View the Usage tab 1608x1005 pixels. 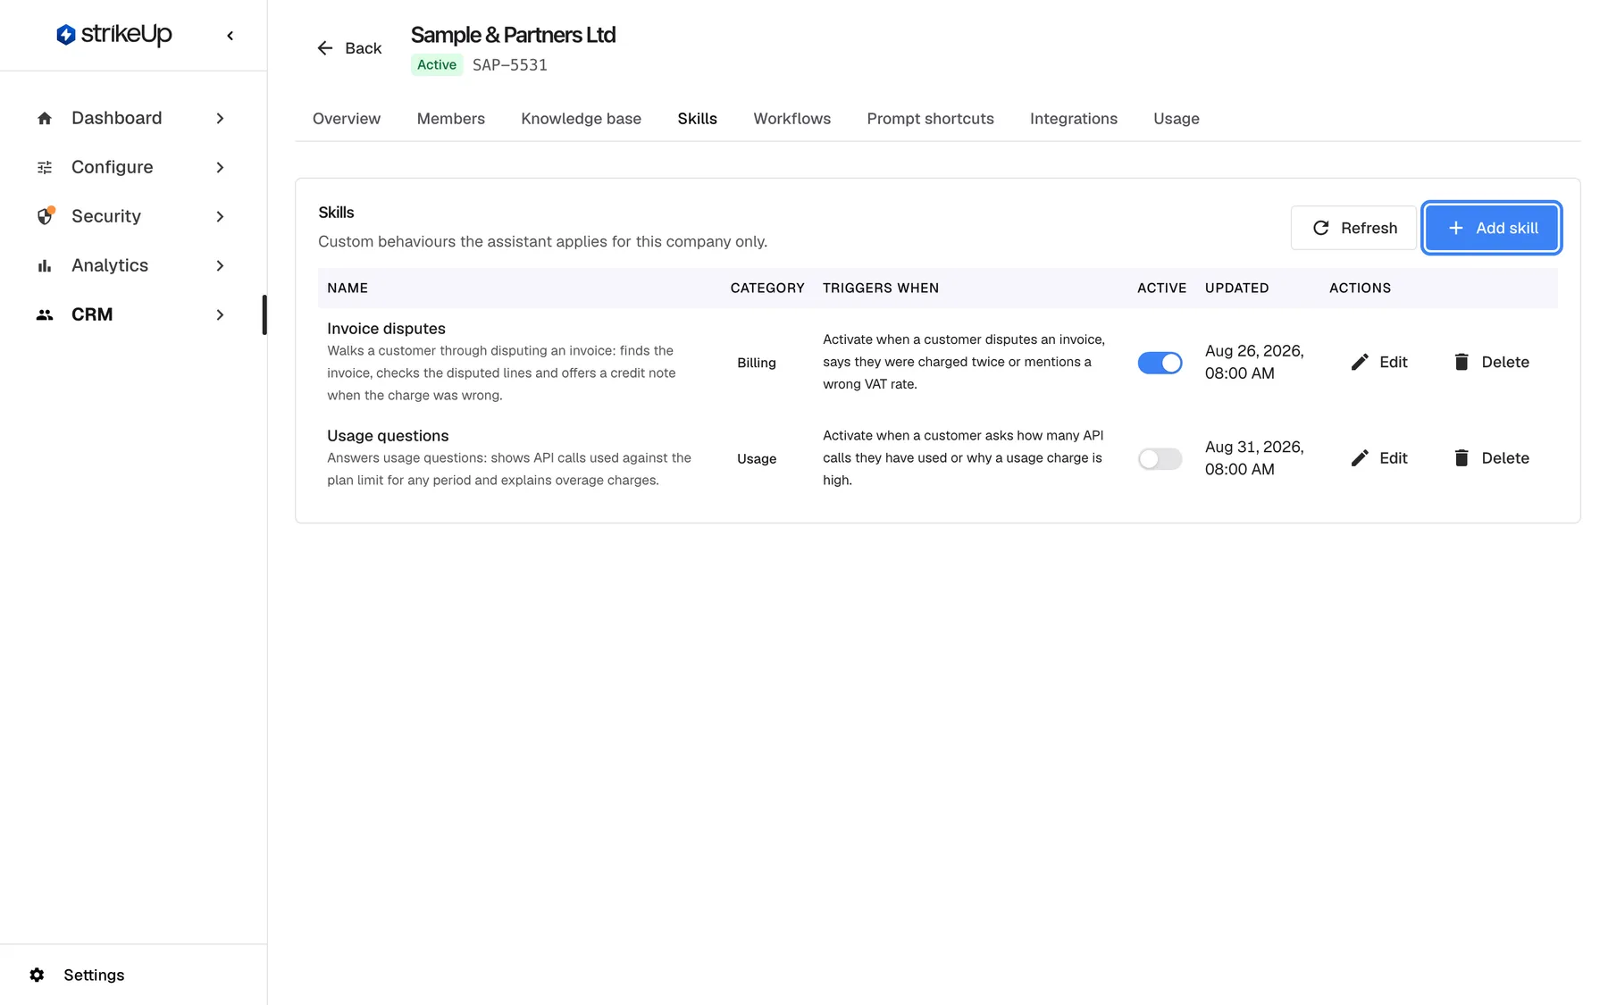pyautogui.click(x=1177, y=119)
